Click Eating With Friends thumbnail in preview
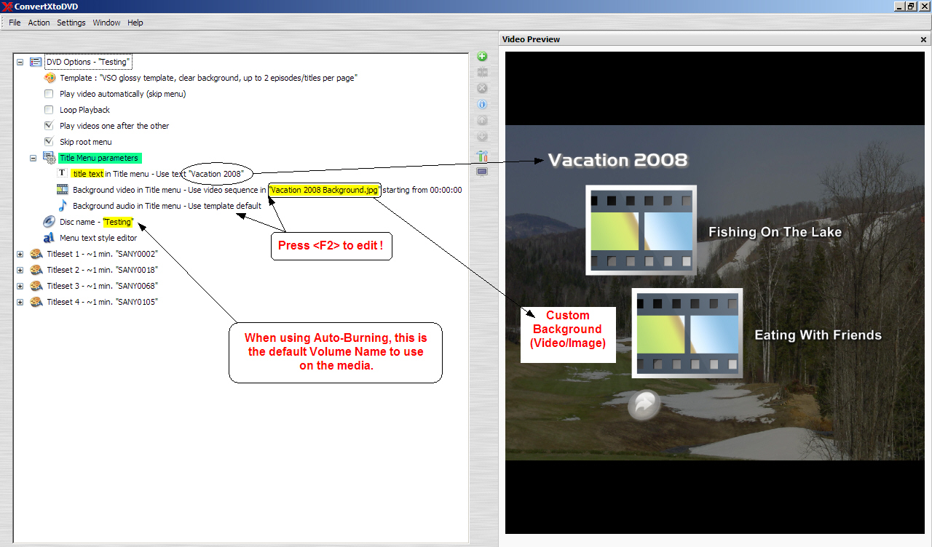Viewport: 932px width, 547px height. pyautogui.click(x=687, y=333)
